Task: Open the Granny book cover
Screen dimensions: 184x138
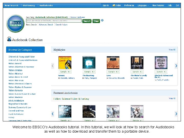Action: click(65, 63)
